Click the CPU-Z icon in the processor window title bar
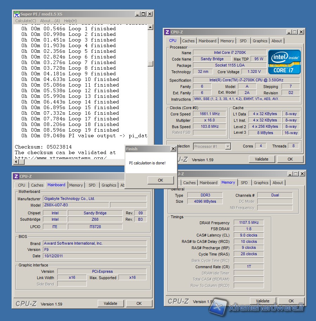The image size is (316, 321). 167,32
